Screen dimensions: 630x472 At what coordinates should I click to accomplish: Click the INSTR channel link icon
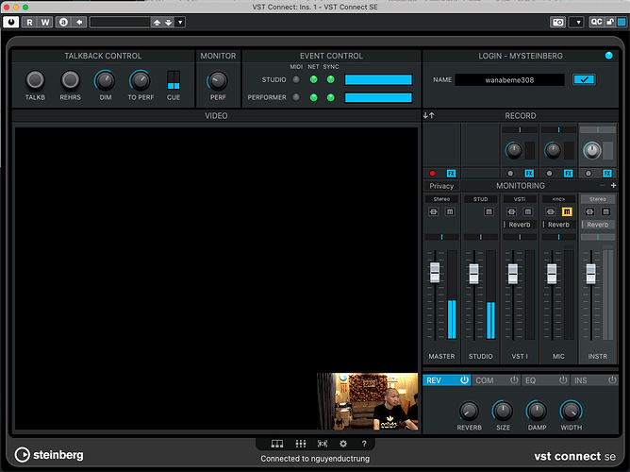coord(589,211)
